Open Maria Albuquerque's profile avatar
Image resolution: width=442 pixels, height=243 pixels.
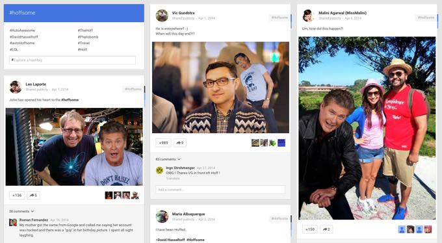(162, 216)
